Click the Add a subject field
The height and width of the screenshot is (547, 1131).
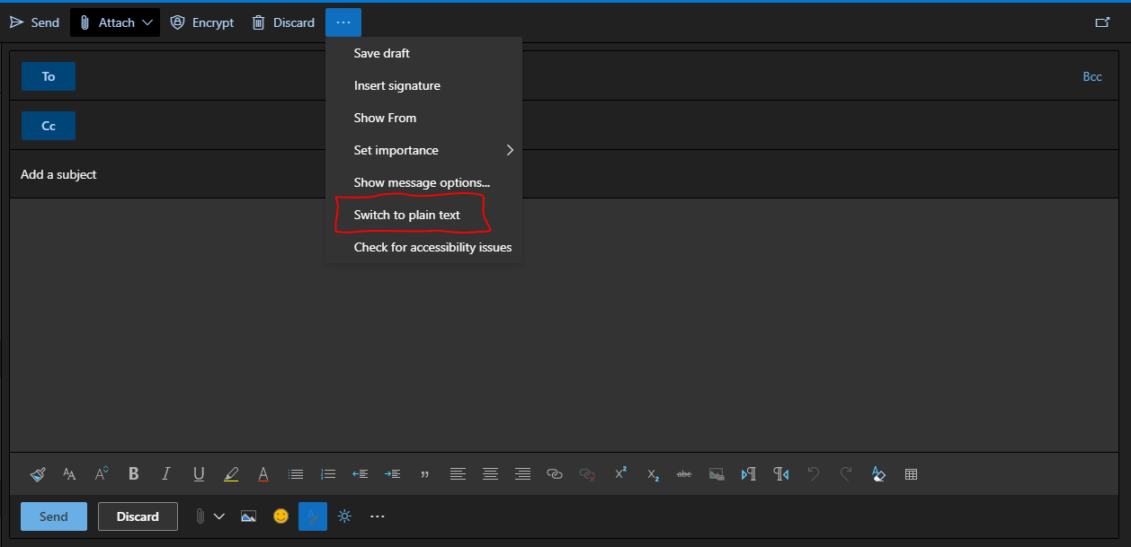click(x=565, y=174)
